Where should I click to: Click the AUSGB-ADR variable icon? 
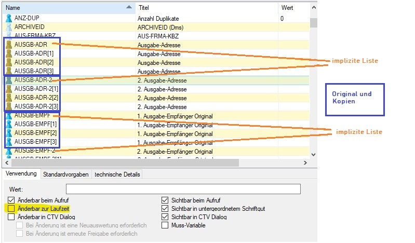point(8,45)
